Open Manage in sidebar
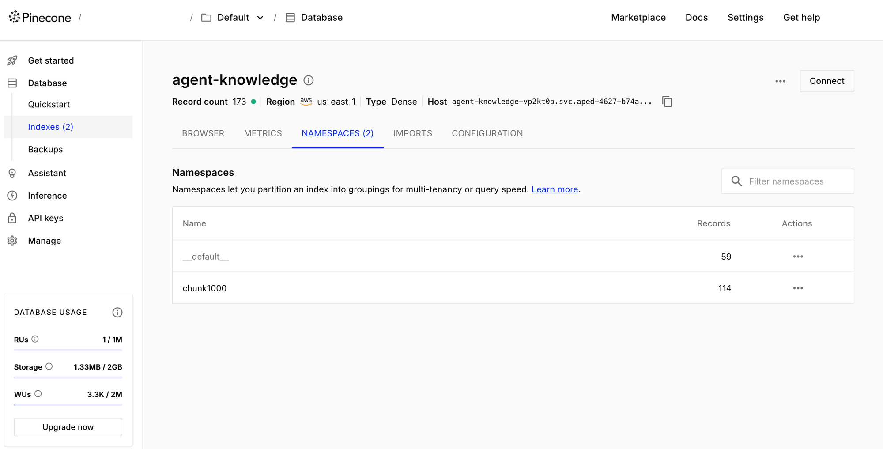 click(45, 241)
